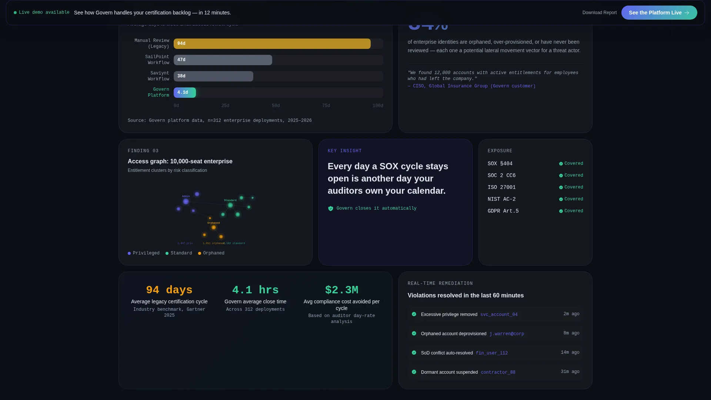This screenshot has height=400, width=711.
Task: Click the Excessive privilege removed row
Action: (x=495, y=314)
